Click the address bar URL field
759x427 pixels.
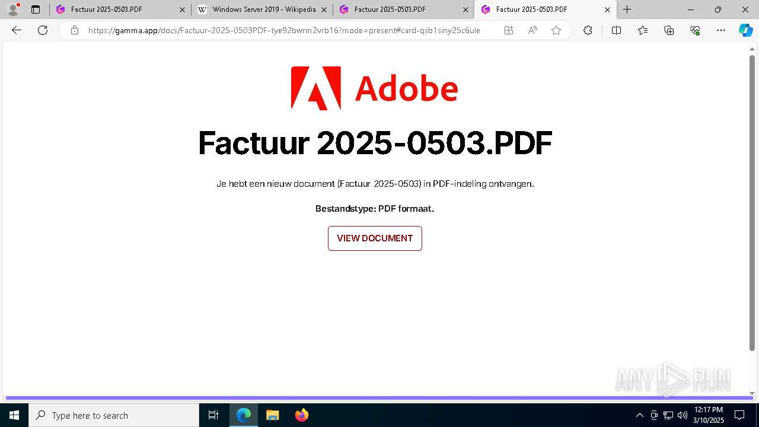click(x=284, y=30)
